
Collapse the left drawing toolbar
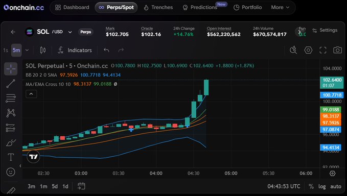[x=20, y=166]
